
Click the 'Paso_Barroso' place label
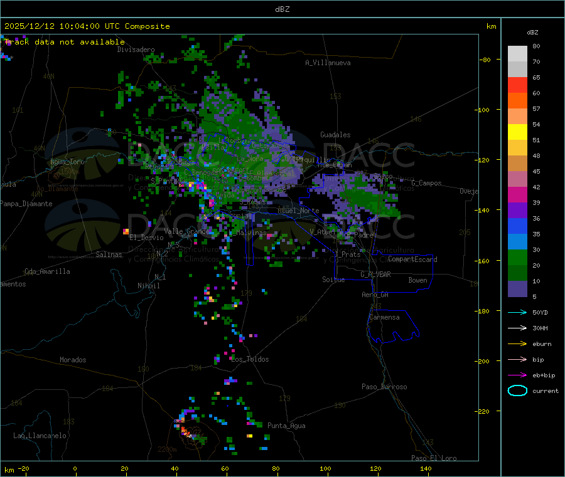coord(384,387)
